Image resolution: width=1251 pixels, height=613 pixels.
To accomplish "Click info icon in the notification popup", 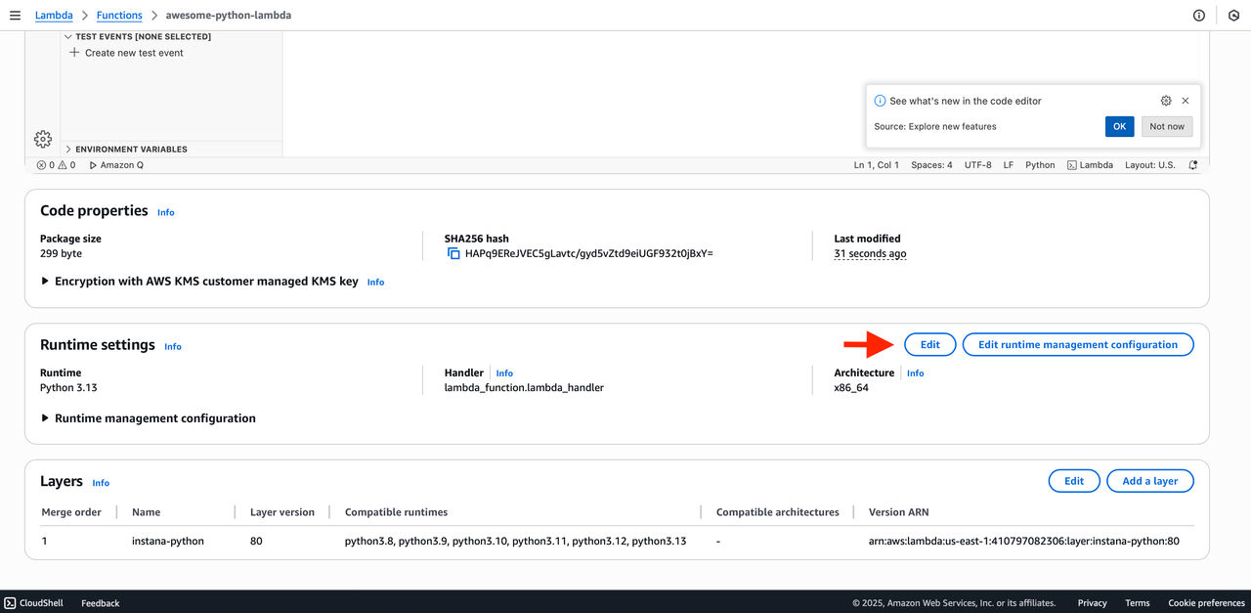I will [x=880, y=101].
